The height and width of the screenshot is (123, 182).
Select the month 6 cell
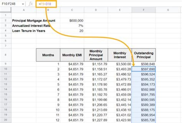tap(48, 89)
